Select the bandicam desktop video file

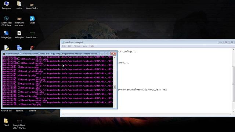(x=32, y=35)
